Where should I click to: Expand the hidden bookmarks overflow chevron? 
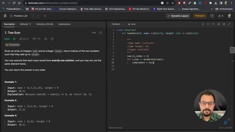tap(211, 9)
